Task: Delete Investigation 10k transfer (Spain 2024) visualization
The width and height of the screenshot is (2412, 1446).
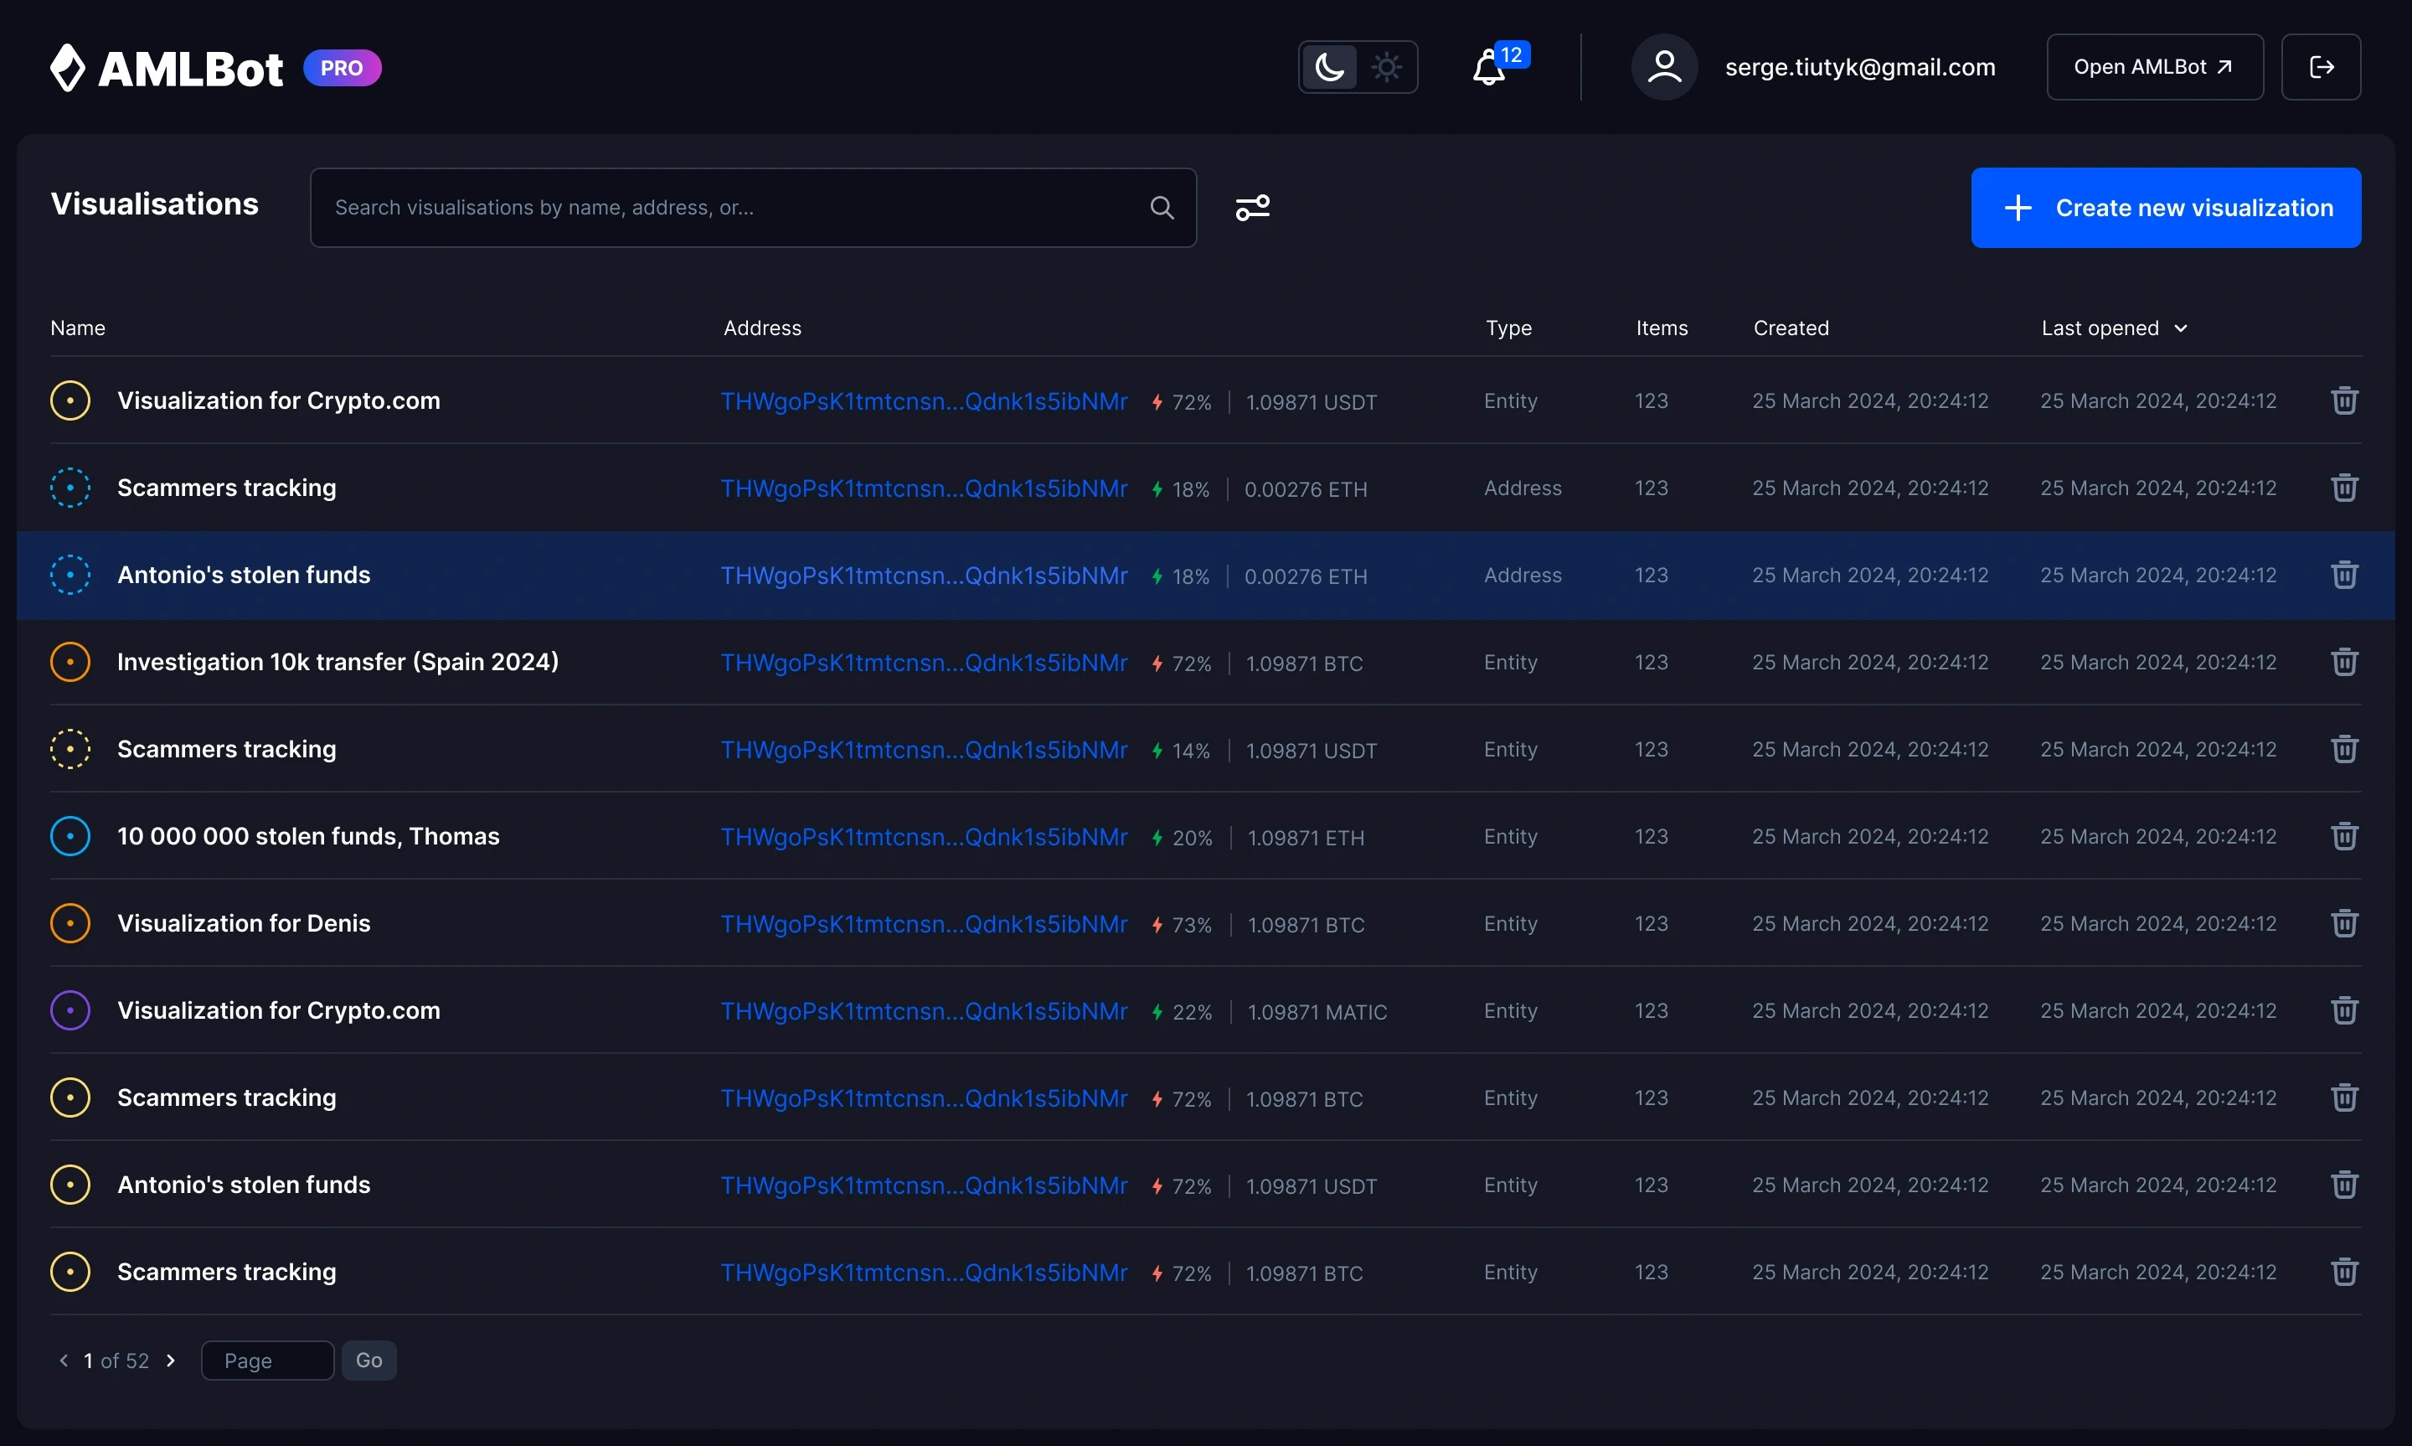Action: click(x=2344, y=662)
